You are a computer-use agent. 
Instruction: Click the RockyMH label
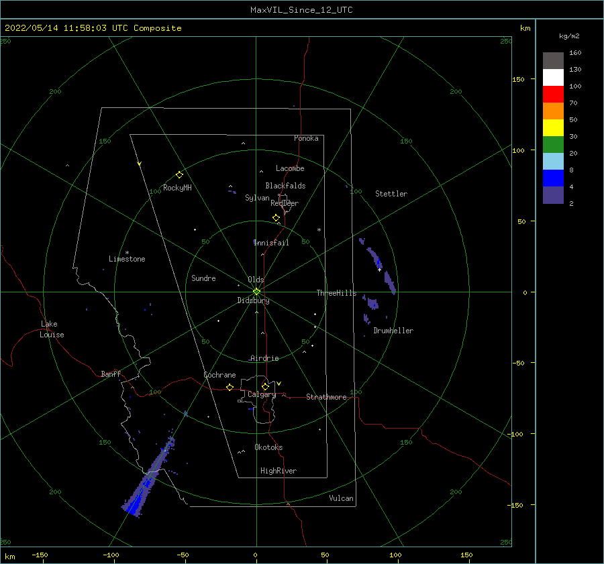[177, 188]
